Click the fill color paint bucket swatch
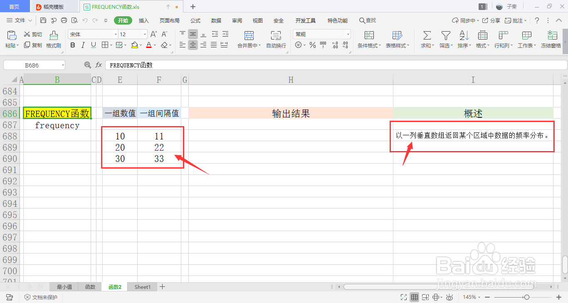The height and width of the screenshot is (303, 568). click(x=134, y=45)
